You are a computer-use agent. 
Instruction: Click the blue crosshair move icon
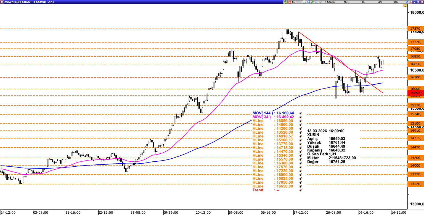316,2
